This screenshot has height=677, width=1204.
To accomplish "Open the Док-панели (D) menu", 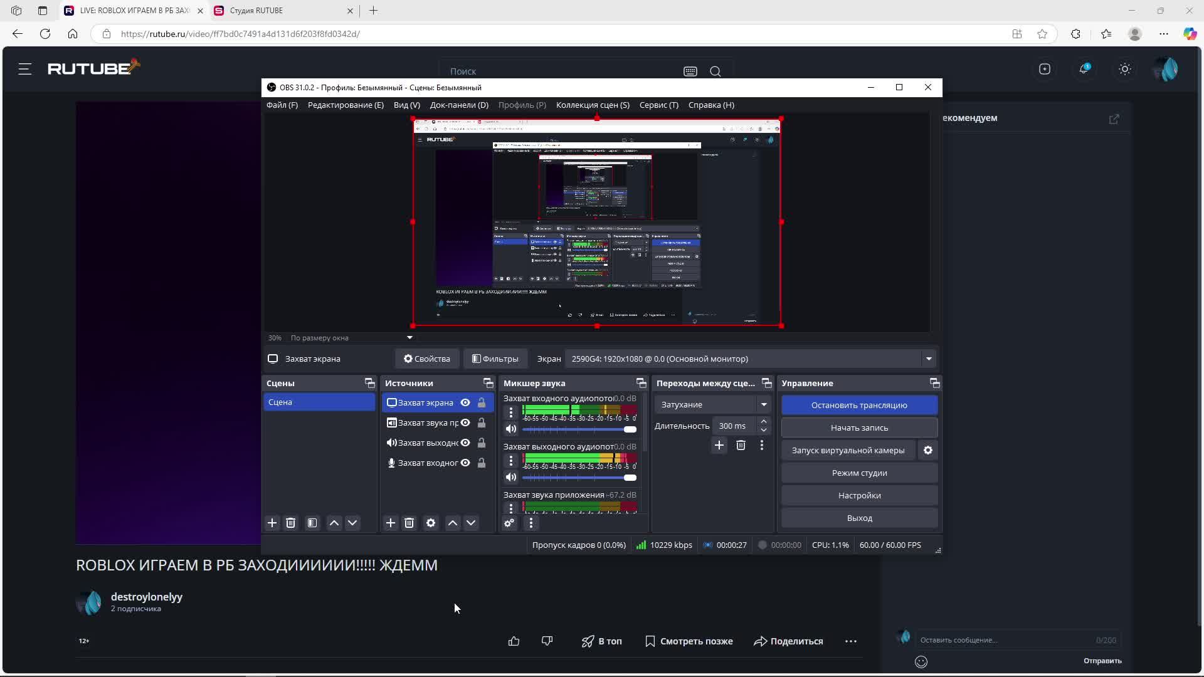I will (459, 105).
